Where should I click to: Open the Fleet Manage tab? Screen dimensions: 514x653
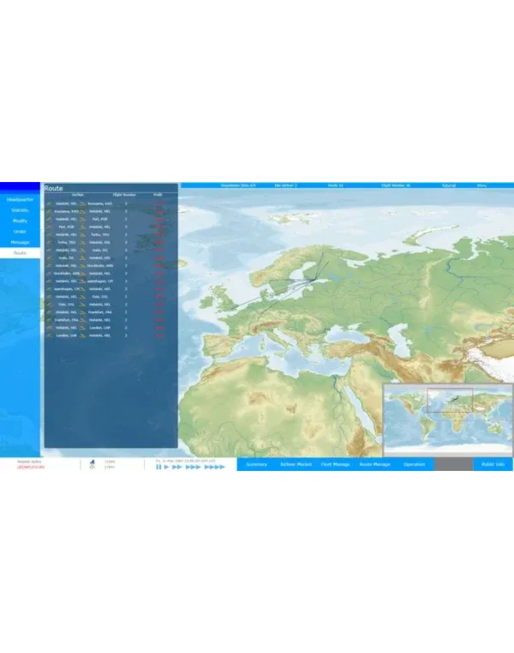pyautogui.click(x=336, y=464)
